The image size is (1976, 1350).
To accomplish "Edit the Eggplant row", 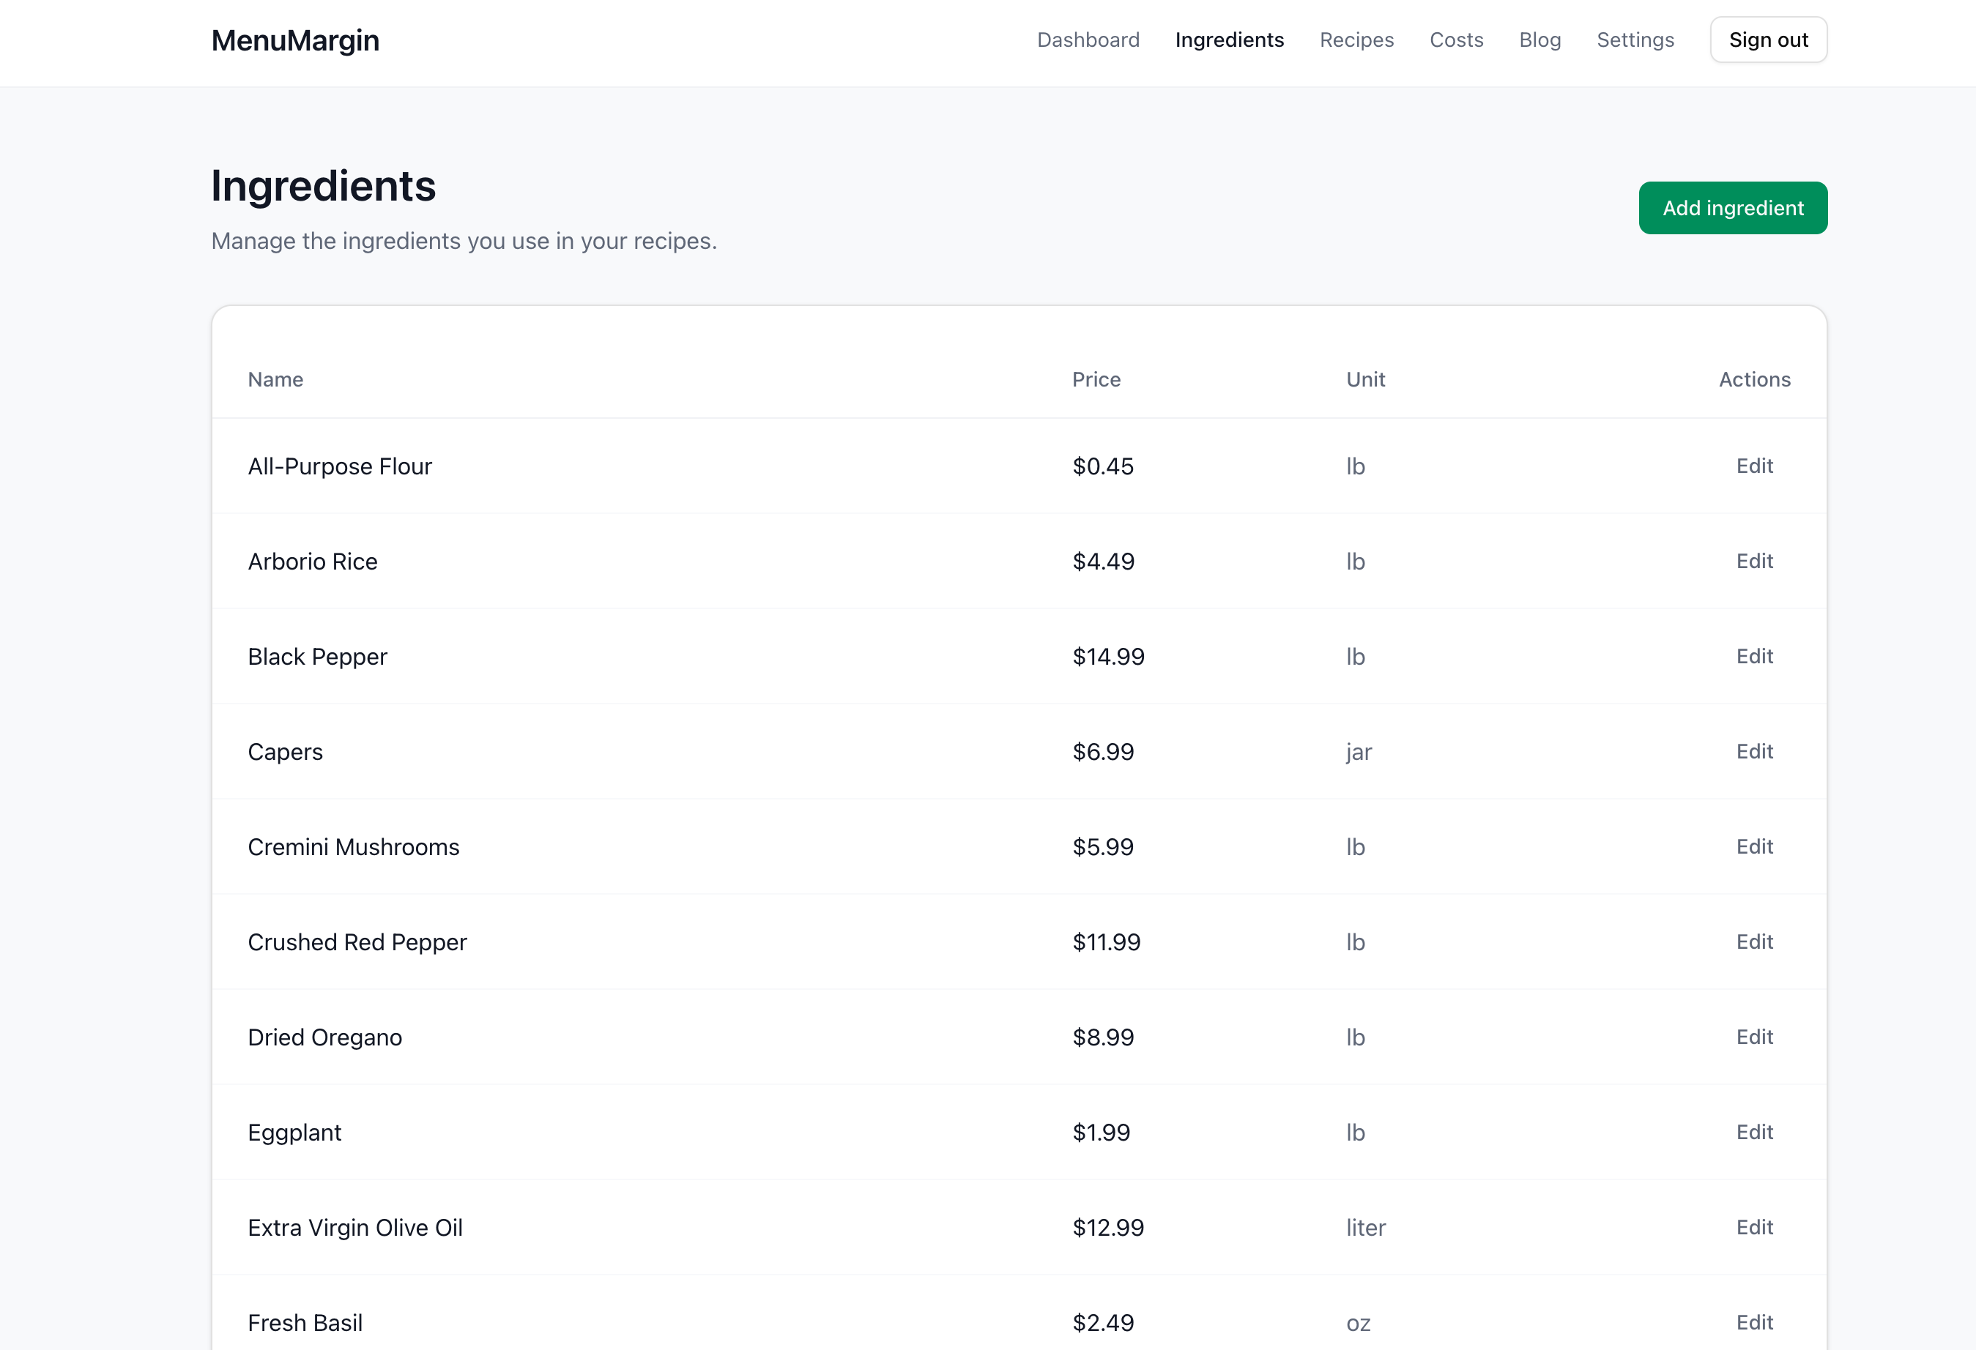I will click(1754, 1132).
